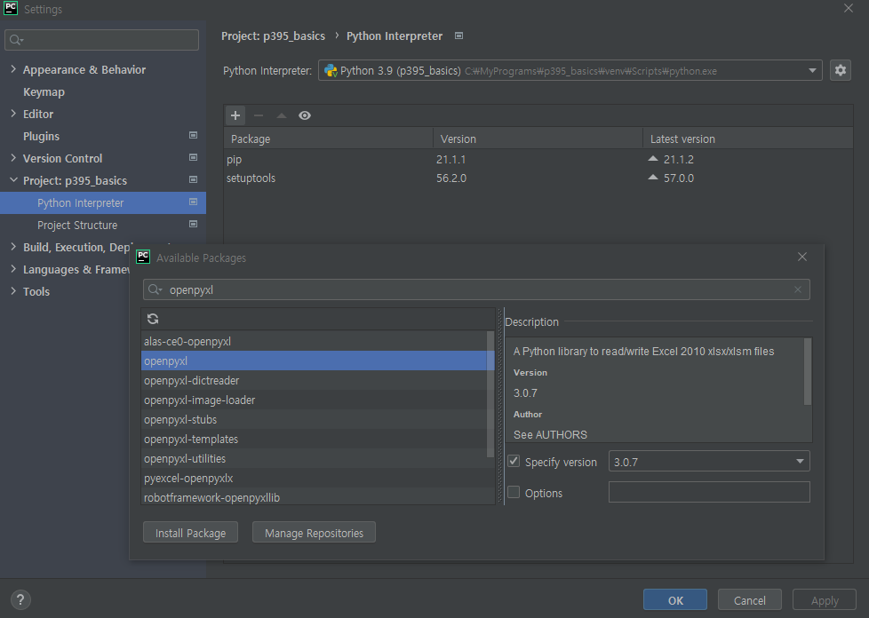Click the reload package list icon
869x618 pixels.
tap(153, 319)
